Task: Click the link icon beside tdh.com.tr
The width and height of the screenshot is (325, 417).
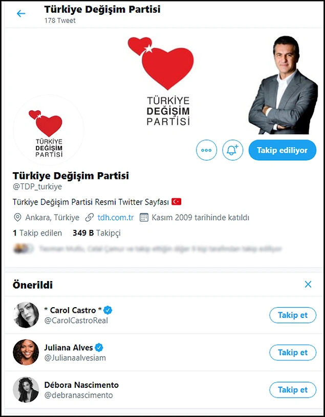Action: (90, 218)
